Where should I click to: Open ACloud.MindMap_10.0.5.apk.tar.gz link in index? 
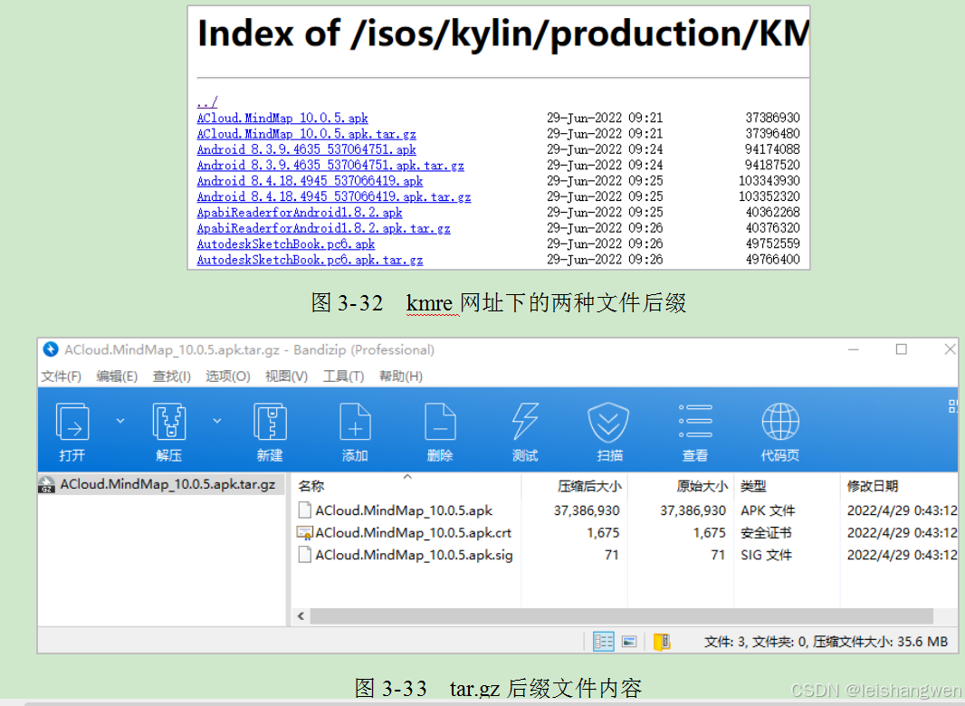click(x=307, y=134)
